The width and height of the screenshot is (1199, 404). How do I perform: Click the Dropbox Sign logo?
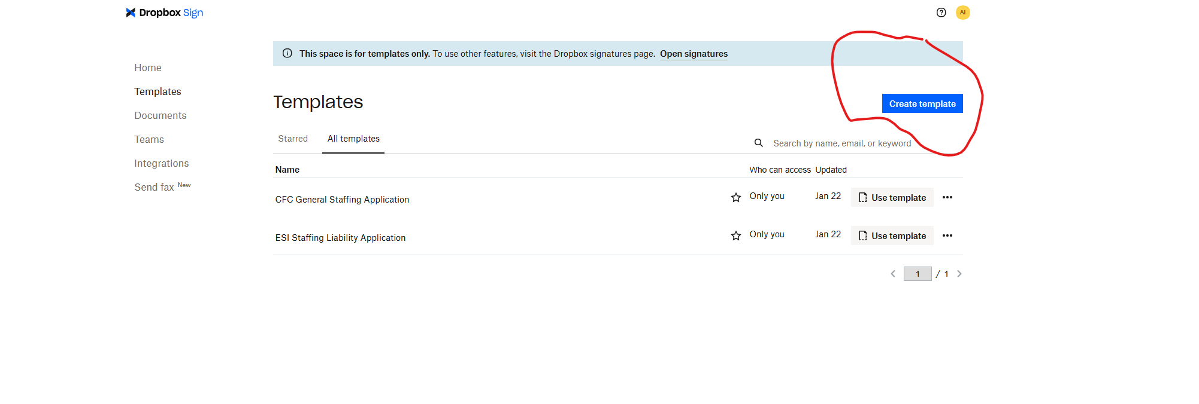point(165,13)
